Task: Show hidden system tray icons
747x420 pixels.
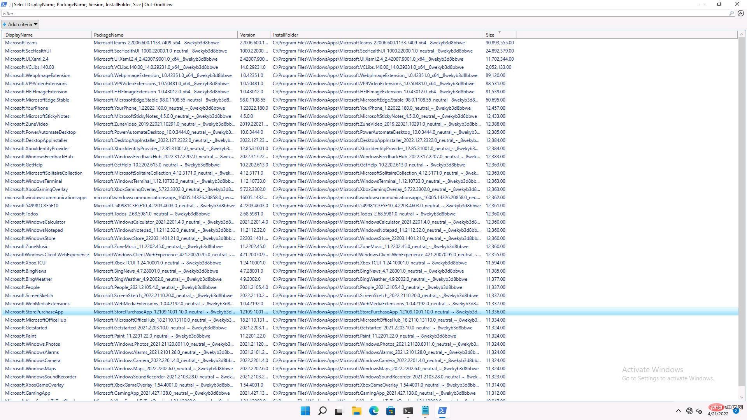Action: point(678,411)
